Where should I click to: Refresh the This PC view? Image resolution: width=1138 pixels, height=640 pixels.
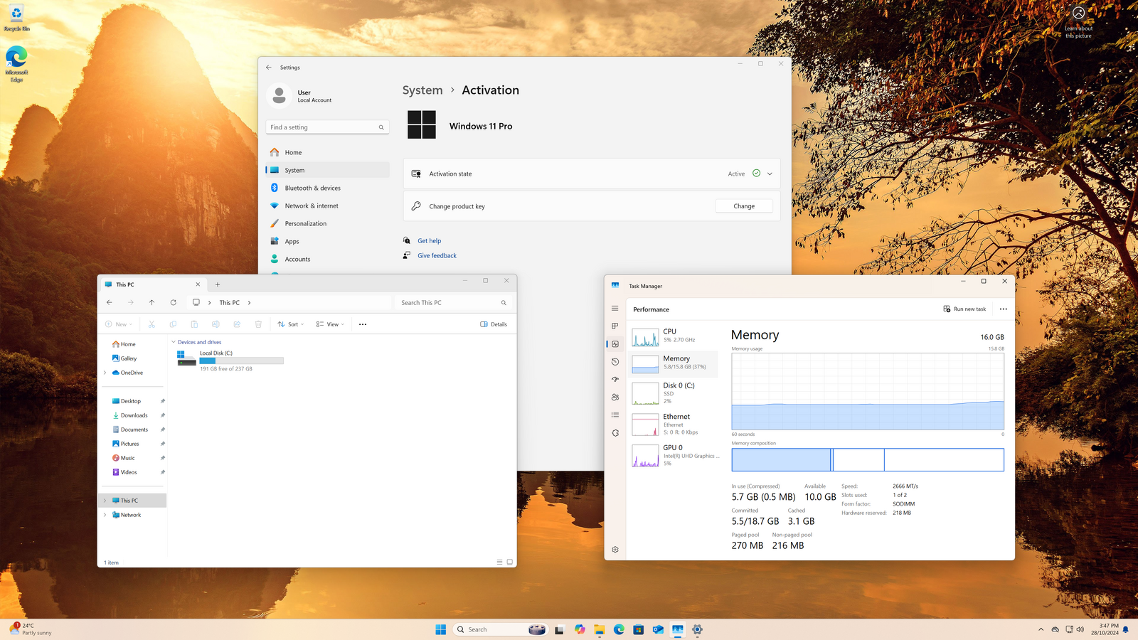pos(173,303)
